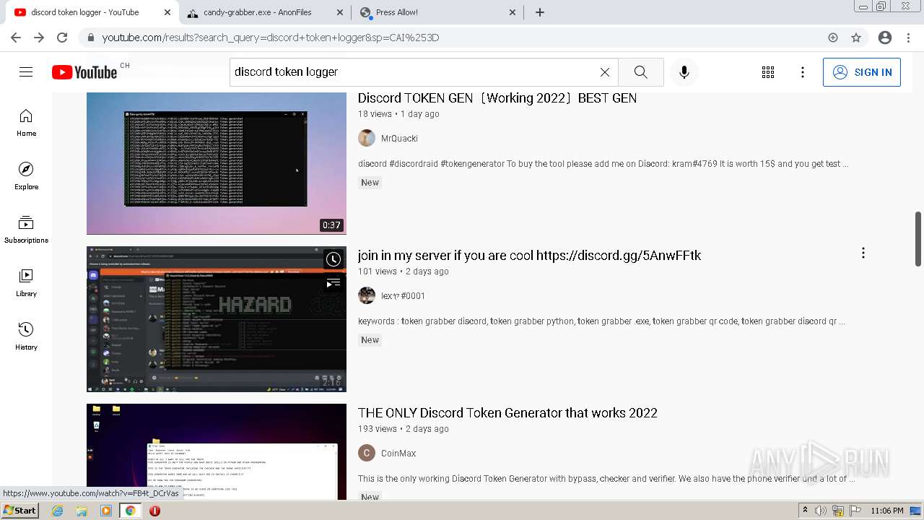The height and width of the screenshot is (520, 924).
Task: Open Library in the sidebar
Action: (x=26, y=283)
